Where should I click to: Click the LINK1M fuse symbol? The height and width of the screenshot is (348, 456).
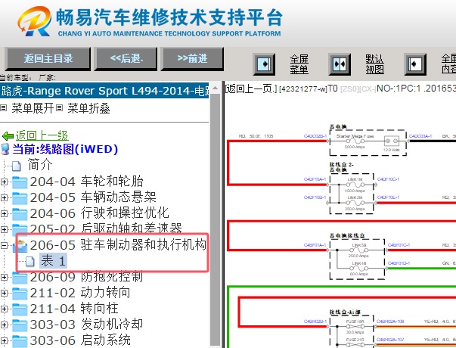pos(355,185)
